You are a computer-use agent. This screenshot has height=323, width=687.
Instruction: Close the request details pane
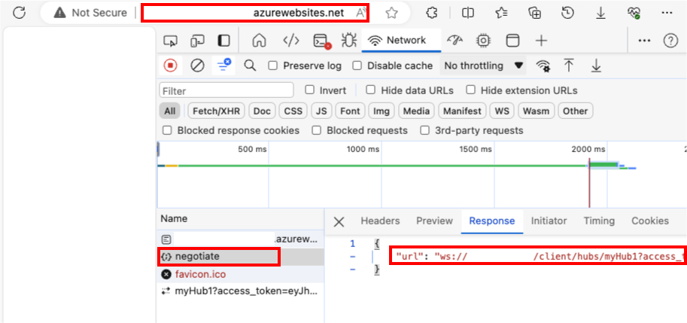pyautogui.click(x=339, y=222)
